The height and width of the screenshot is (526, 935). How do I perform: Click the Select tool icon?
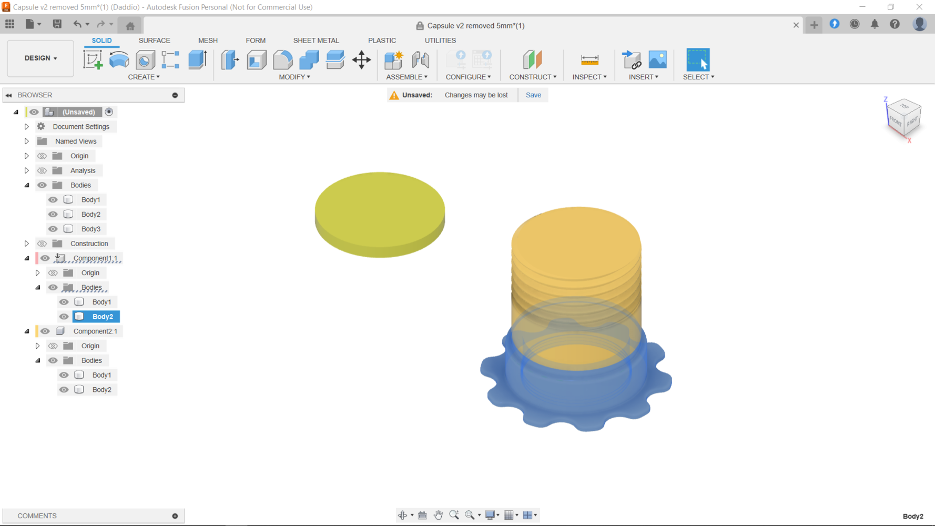tap(698, 59)
